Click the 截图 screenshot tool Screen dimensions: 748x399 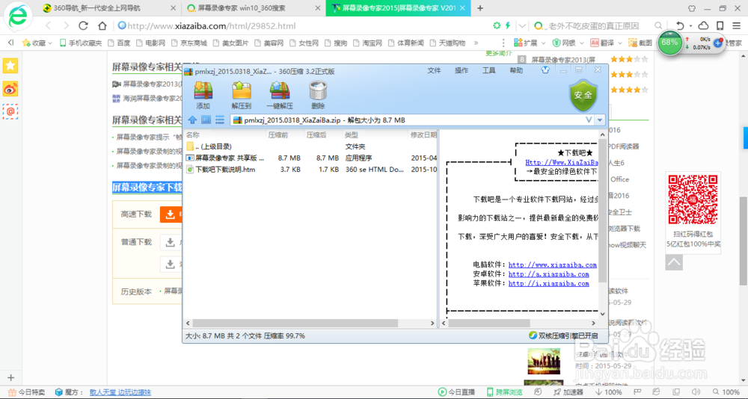(641, 43)
